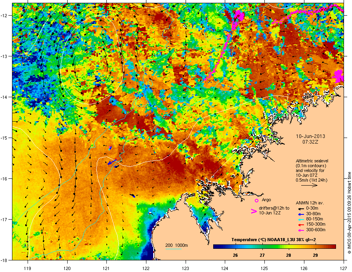Click the green colorbar region near 27

coord(262,246)
